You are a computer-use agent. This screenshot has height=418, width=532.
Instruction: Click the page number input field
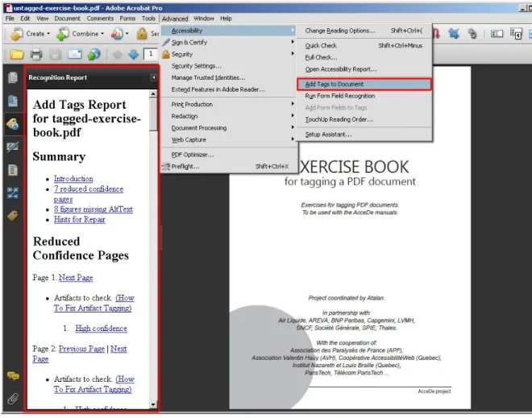(x=151, y=54)
